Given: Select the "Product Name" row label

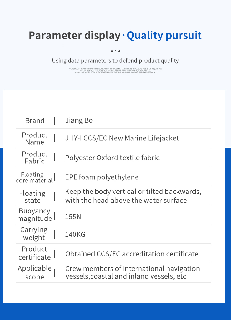Looking at the screenshot, I should (x=34, y=139).
